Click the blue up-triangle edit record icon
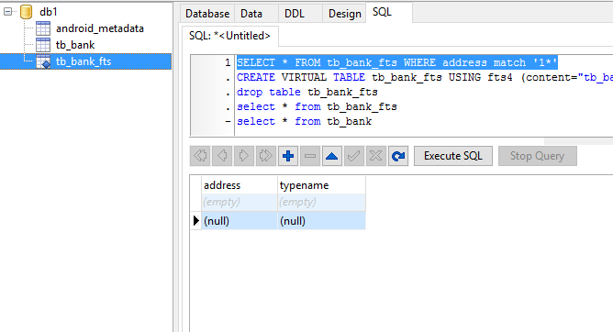The height and width of the screenshot is (332, 613). (x=332, y=156)
